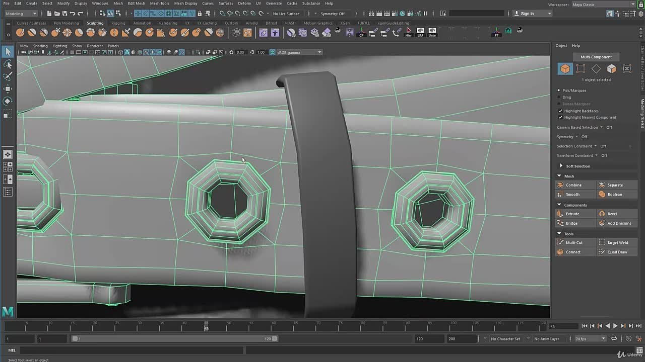The width and height of the screenshot is (645, 362).
Task: Click frame 45 marker on the time slider
Action: point(206,326)
